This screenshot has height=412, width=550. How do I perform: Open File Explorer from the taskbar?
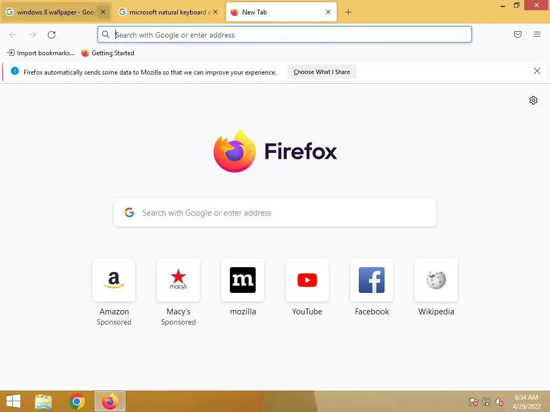click(x=43, y=401)
